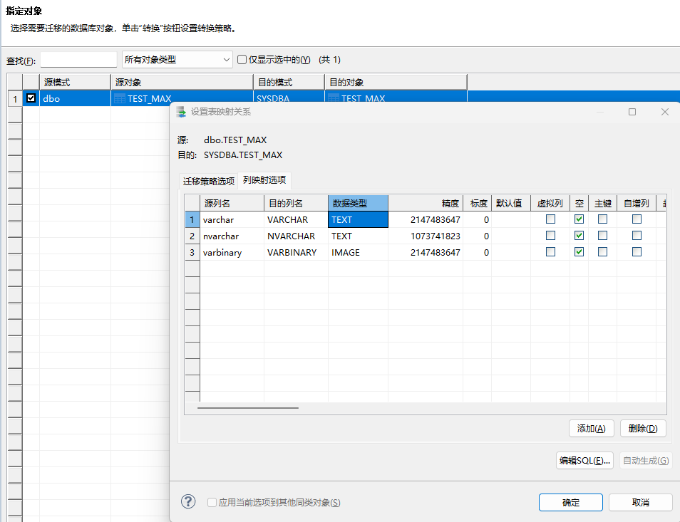
Task: Maximize the table mapping dialog
Action: coord(632,112)
